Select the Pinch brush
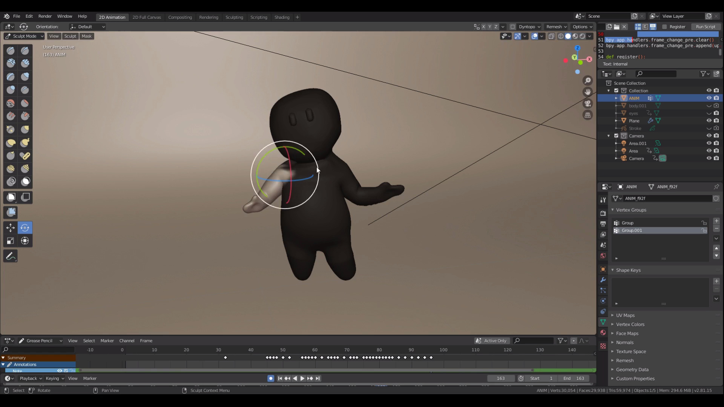This screenshot has height=407, width=724. pyautogui.click(x=11, y=129)
